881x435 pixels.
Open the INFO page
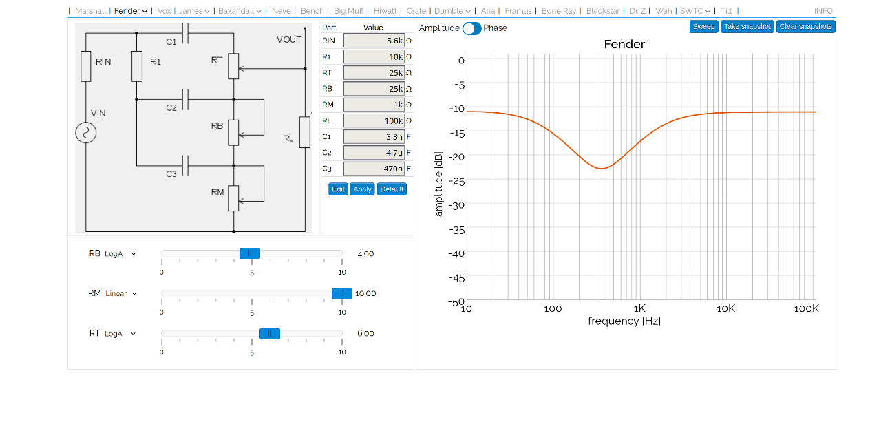pyautogui.click(x=823, y=11)
